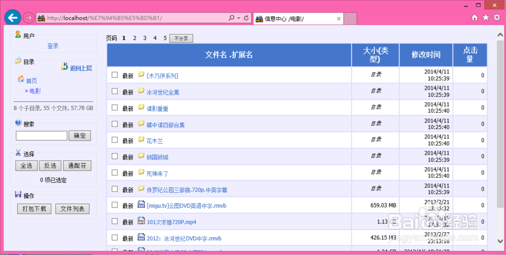Click the folder icon next to 死神来了
The image size is (506, 255).
pyautogui.click(x=141, y=172)
